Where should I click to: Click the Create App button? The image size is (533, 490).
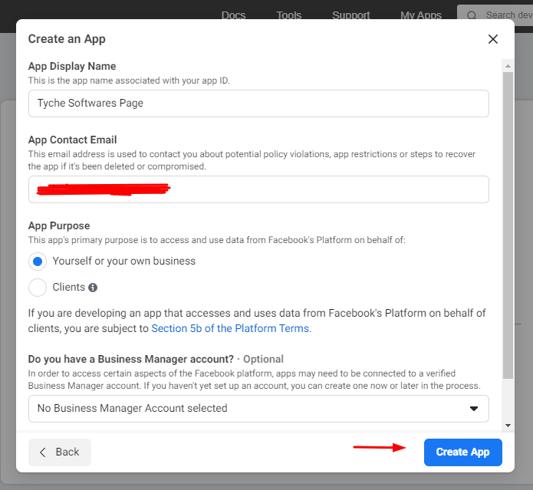click(x=463, y=452)
